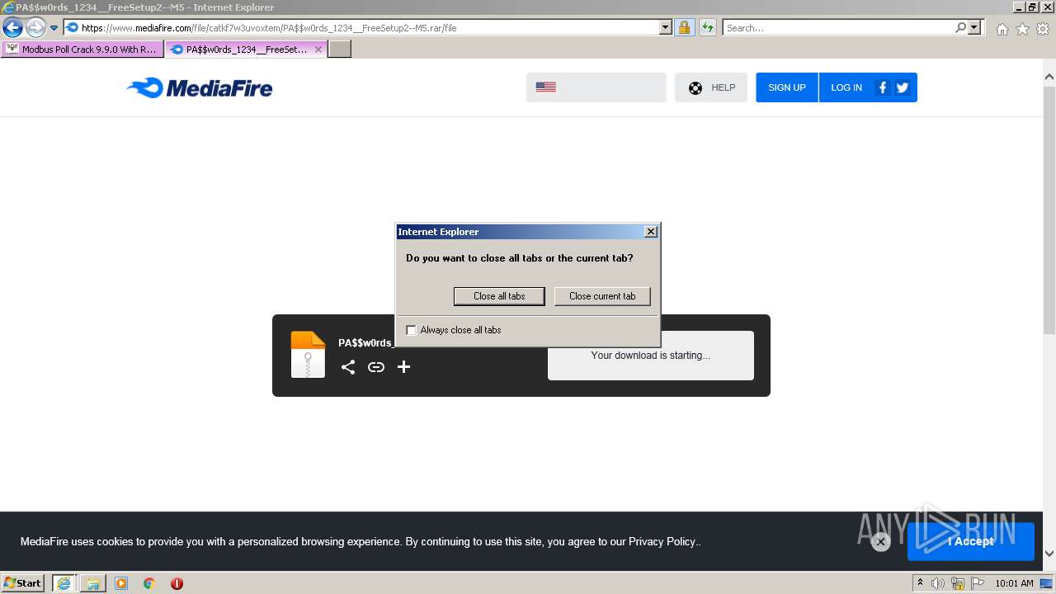
Task: Click the refresh page icon
Action: coord(707,27)
